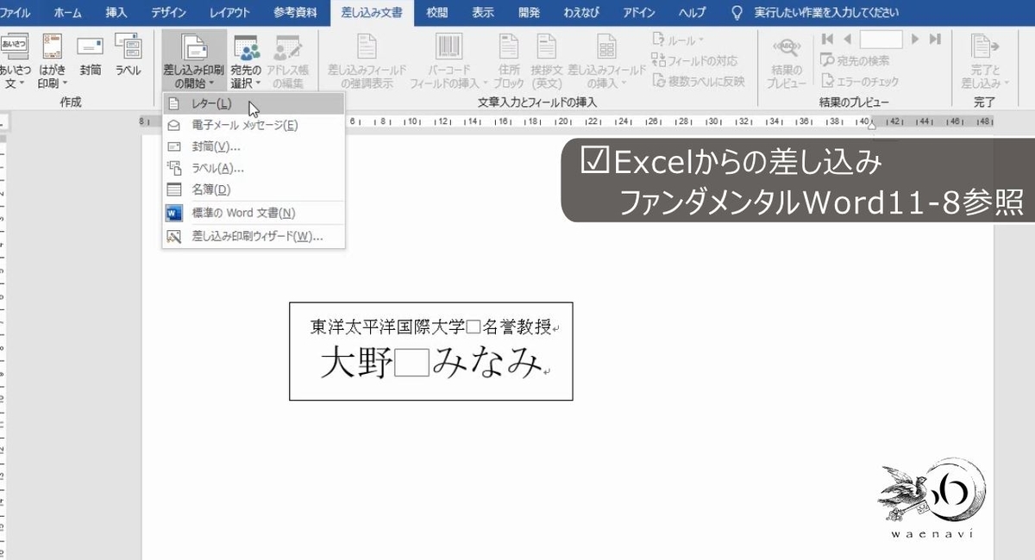Select 電子メール メッセージ(E) menu item
Image resolution: width=1035 pixels, height=560 pixels.
click(254, 125)
